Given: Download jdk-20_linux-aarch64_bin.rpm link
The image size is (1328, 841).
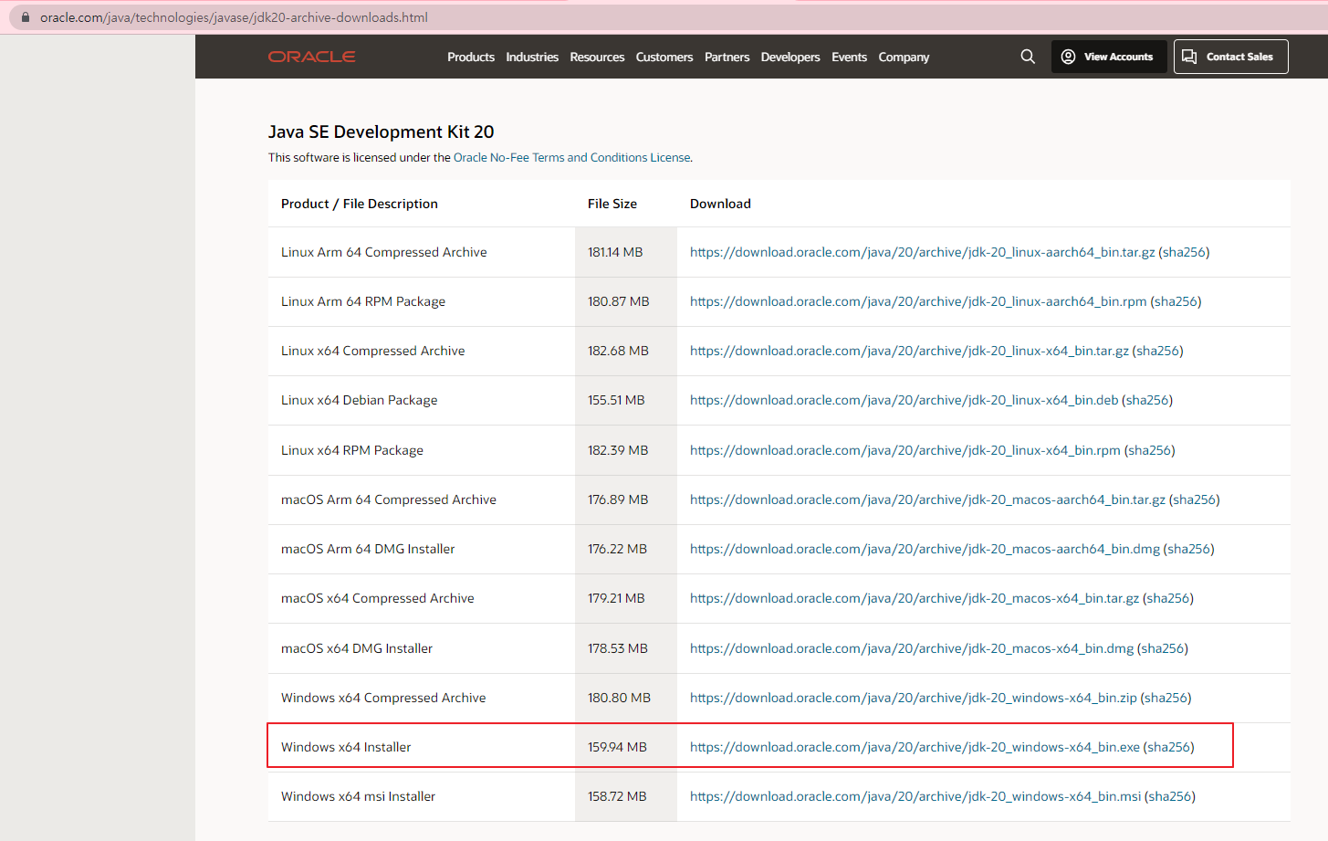Looking at the screenshot, I should pos(918,301).
